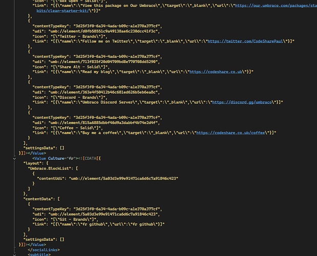This screenshot has width=317, height=256.
Task: Click the Value Culture="fr" opening tag
Action: click(60, 159)
